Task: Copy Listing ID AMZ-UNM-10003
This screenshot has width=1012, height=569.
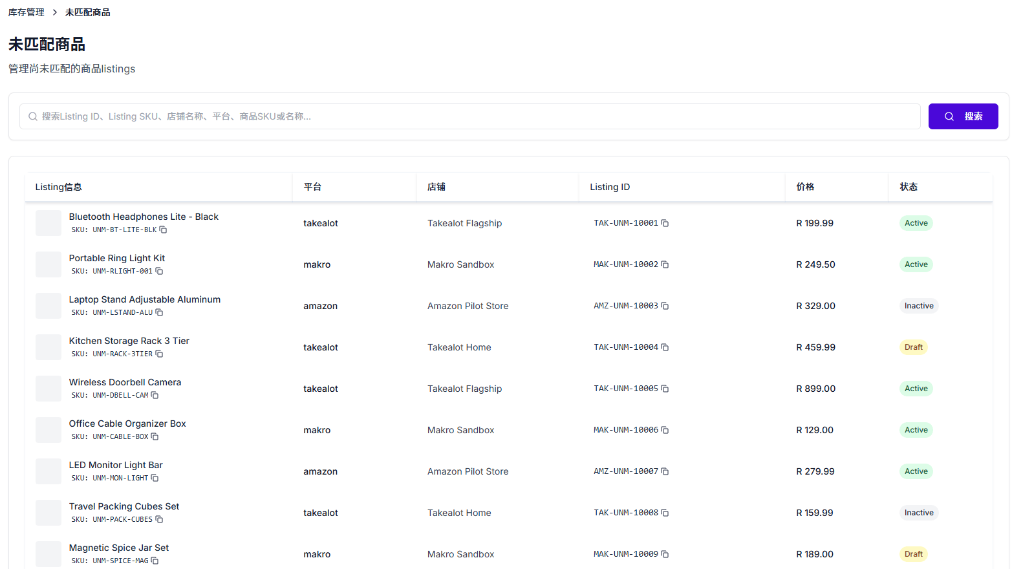Action: (665, 306)
